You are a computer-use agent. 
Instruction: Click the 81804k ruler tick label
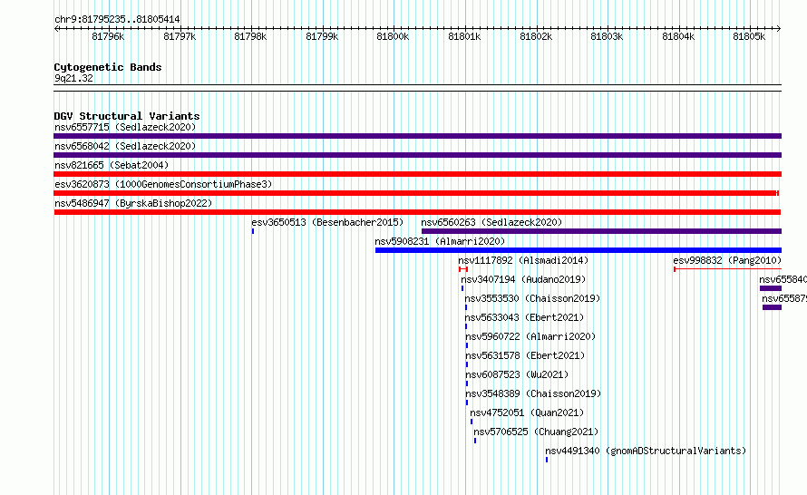(678, 36)
